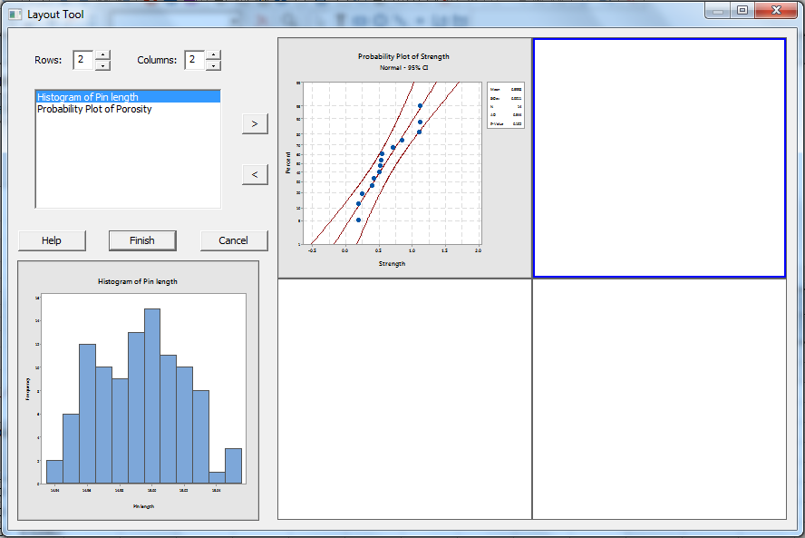
Task: Click the Rows number input field
Action: [x=83, y=61]
